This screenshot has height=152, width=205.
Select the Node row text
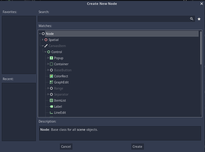(x=50, y=34)
